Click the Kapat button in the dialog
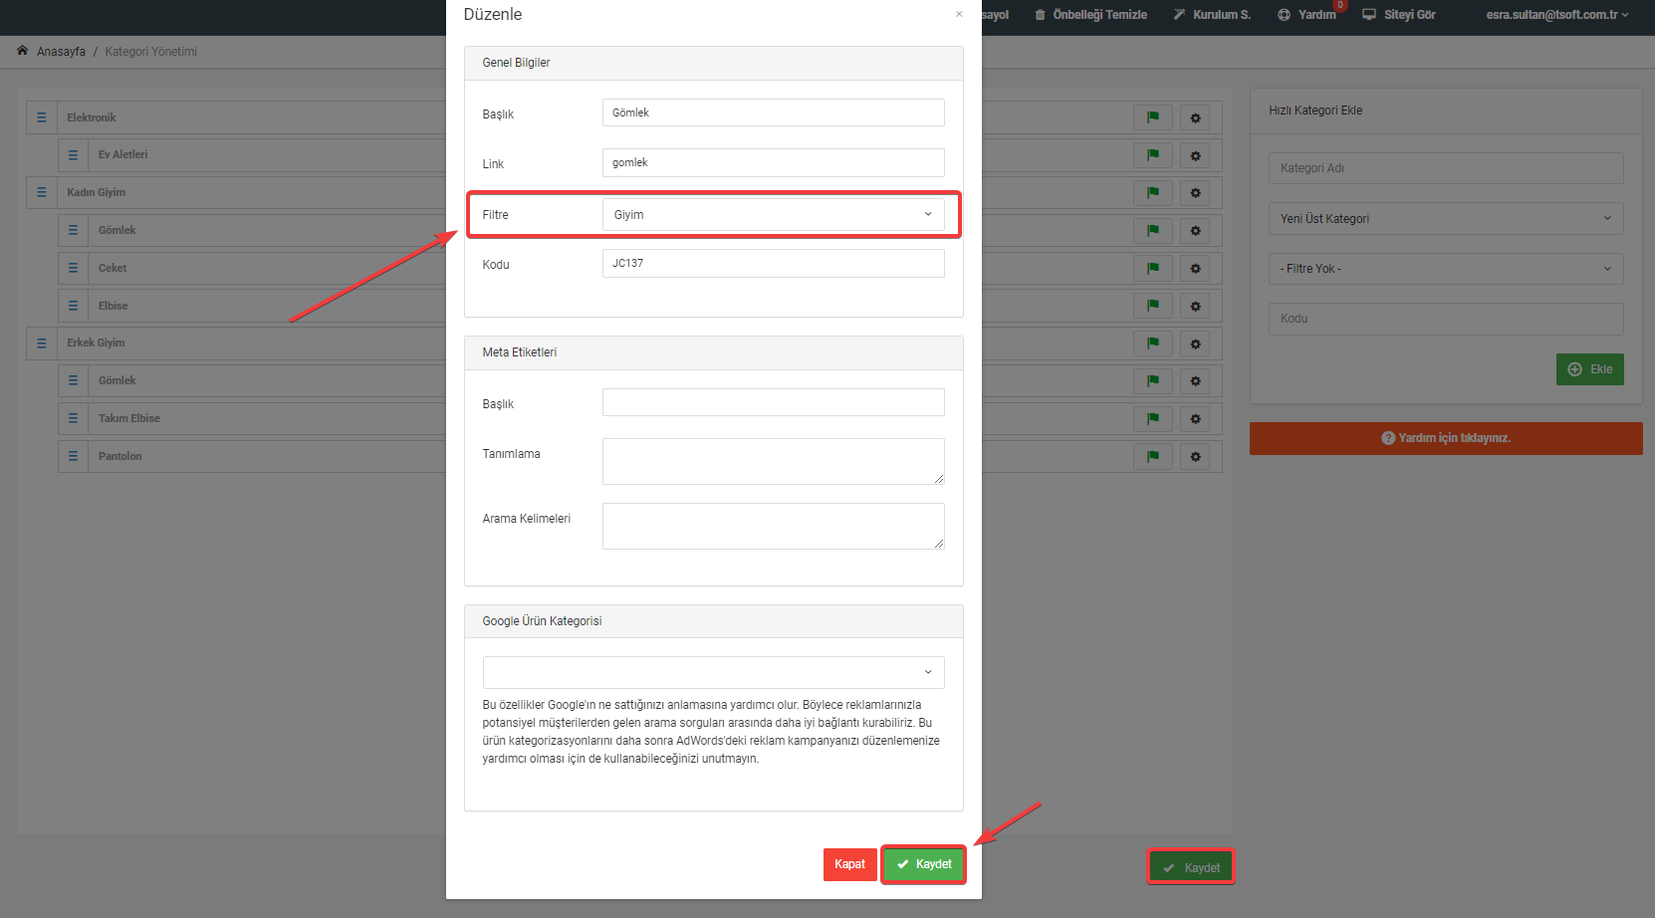The height and width of the screenshot is (918, 1655). pos(849,864)
